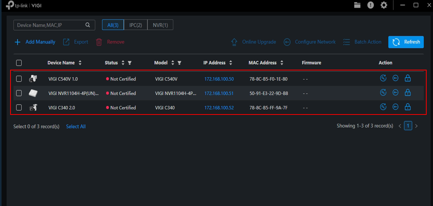Check the VIGI C340 2.0 row checkbox
The width and height of the screenshot is (433, 206).
click(x=19, y=108)
